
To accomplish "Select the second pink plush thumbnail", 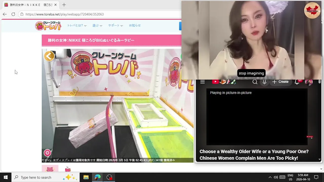I will pyautogui.click(x=68, y=169).
